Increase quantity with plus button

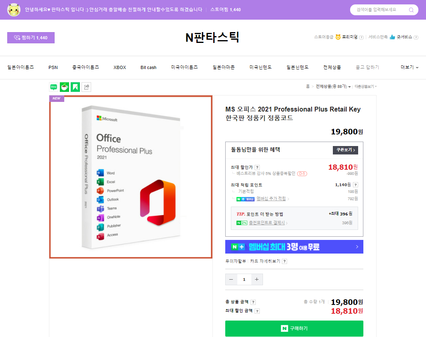tap(257, 280)
